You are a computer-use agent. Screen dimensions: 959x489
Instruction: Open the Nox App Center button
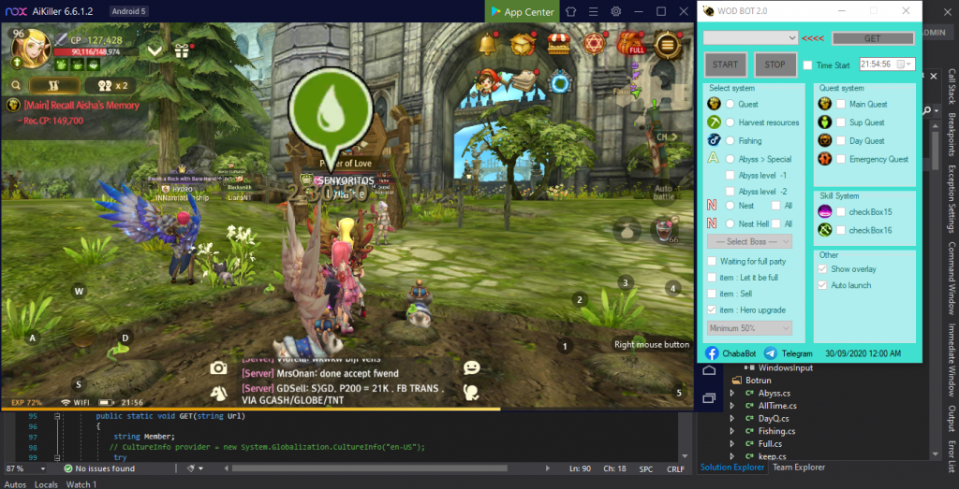pyautogui.click(x=523, y=11)
